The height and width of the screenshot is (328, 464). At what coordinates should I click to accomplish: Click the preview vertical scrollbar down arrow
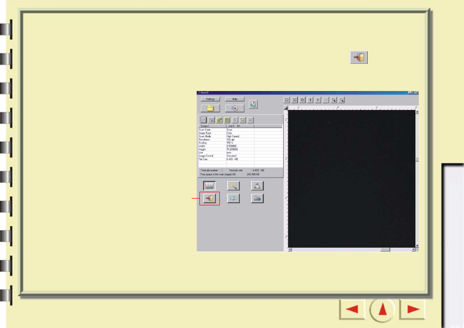click(417, 246)
